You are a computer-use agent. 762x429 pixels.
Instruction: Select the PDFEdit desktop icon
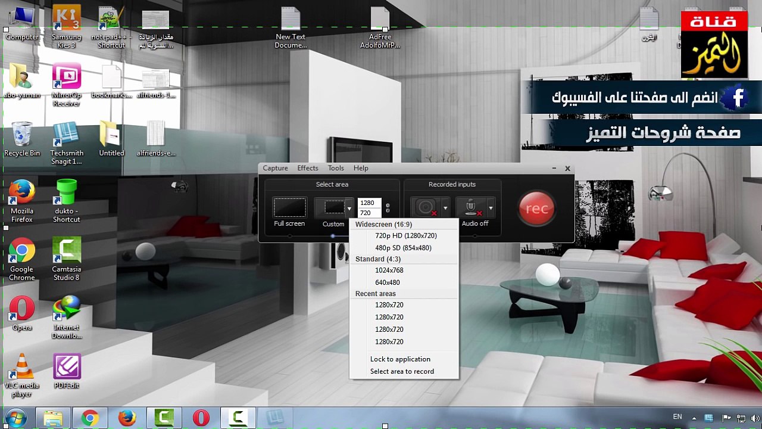pos(67,372)
